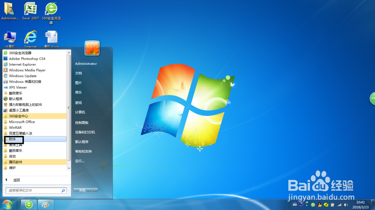Open the Administrator personal folder link
The width and height of the screenshot is (375, 210).
(x=86, y=64)
